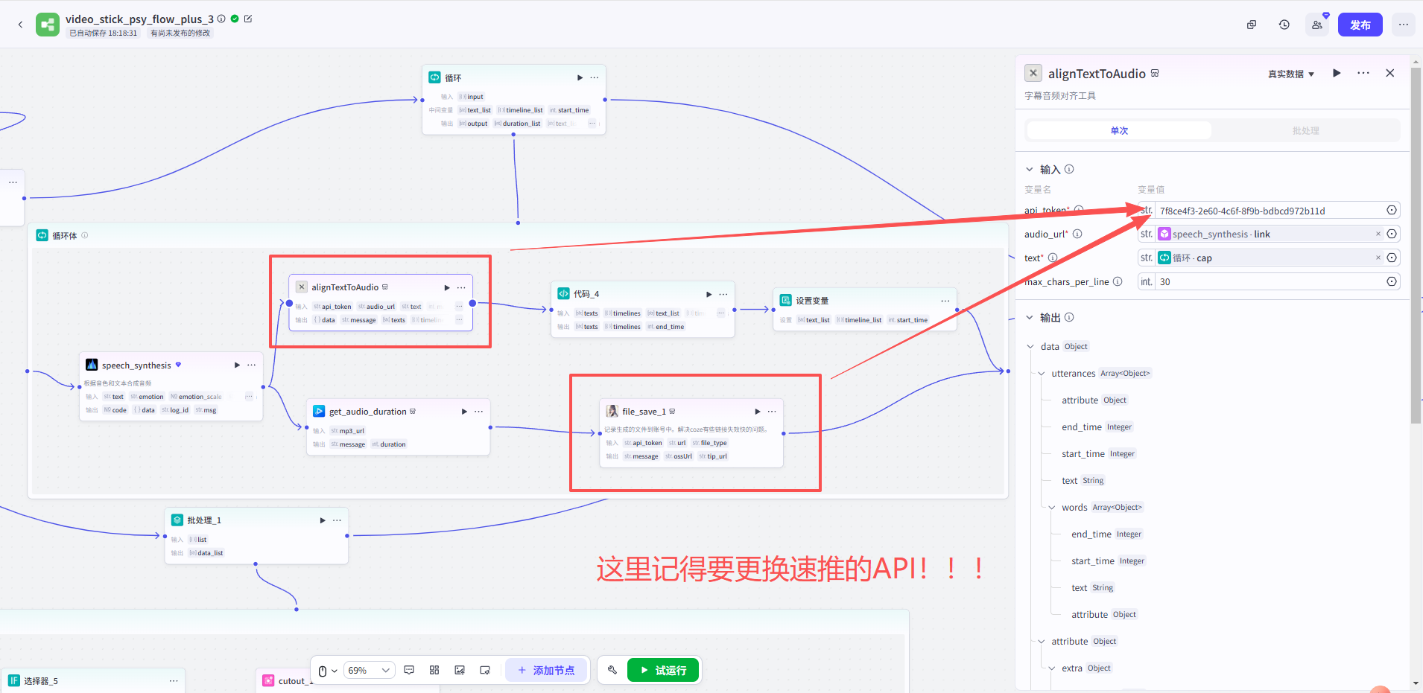Select the comment tool in bottom toolbar
Screen dimensions: 1423x693
[x=408, y=670]
